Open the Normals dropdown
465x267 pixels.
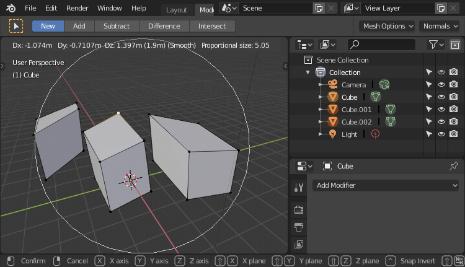(x=440, y=26)
